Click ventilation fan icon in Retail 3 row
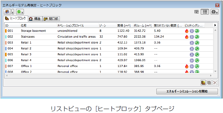Screen dimensions: 223x113 (197, 54)
